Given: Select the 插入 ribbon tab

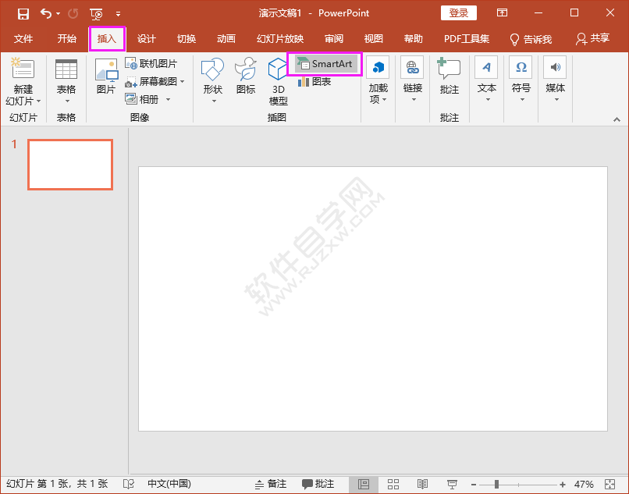Looking at the screenshot, I should 107,39.
